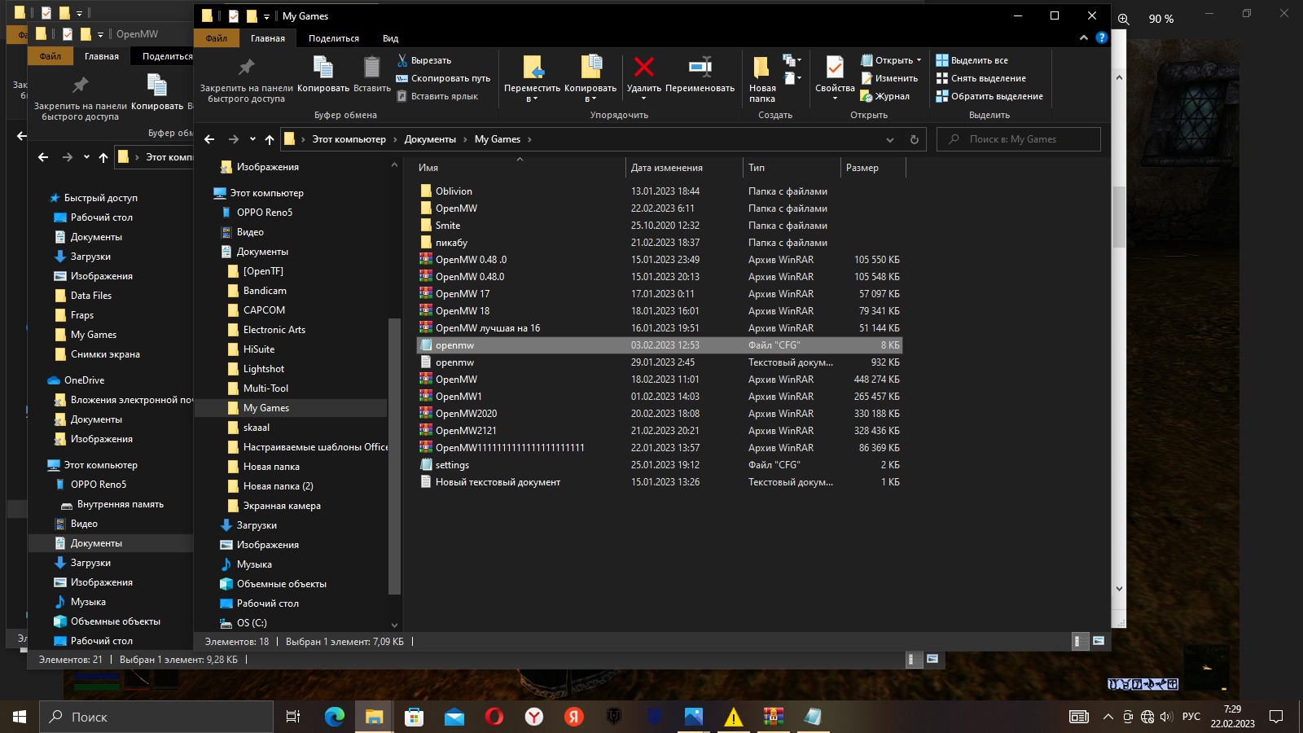Open the Help question mark icon
Screen dimensions: 1303x733
coord(1101,37)
